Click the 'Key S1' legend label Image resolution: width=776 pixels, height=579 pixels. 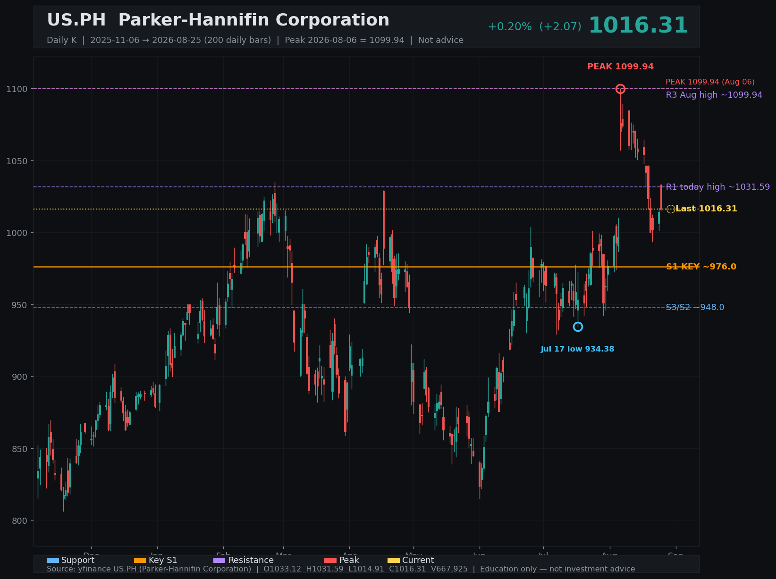[x=163, y=560]
